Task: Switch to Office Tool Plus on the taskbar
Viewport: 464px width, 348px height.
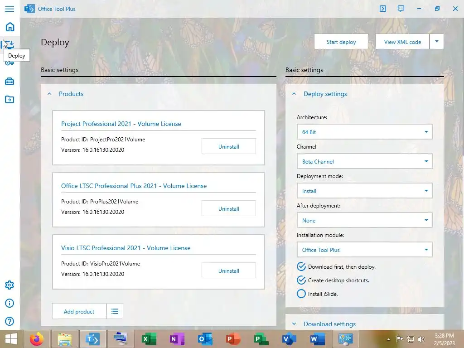Action: click(x=92, y=339)
